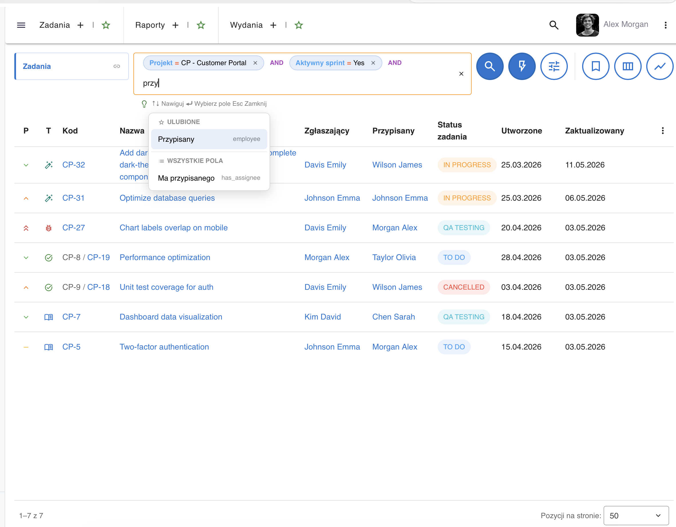Sort by Zaktualizowany column header
The height and width of the screenshot is (527, 676).
point(594,131)
